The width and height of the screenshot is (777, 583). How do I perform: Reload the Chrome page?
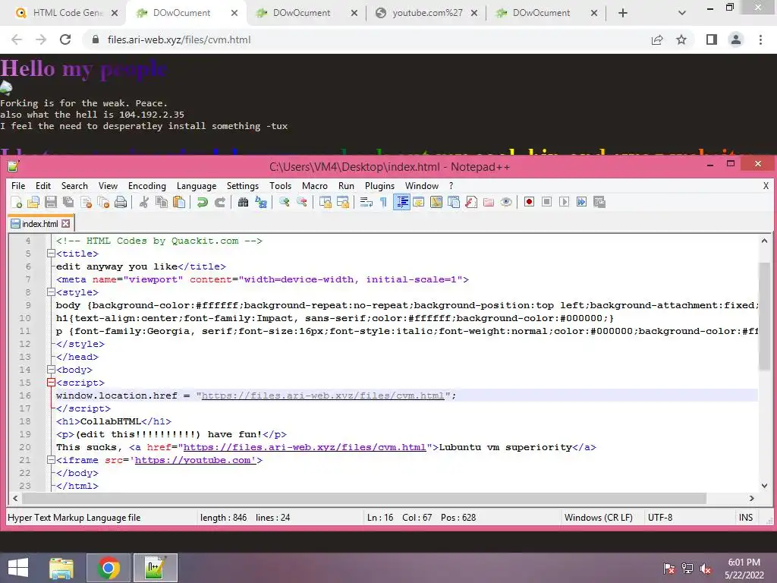[65, 39]
